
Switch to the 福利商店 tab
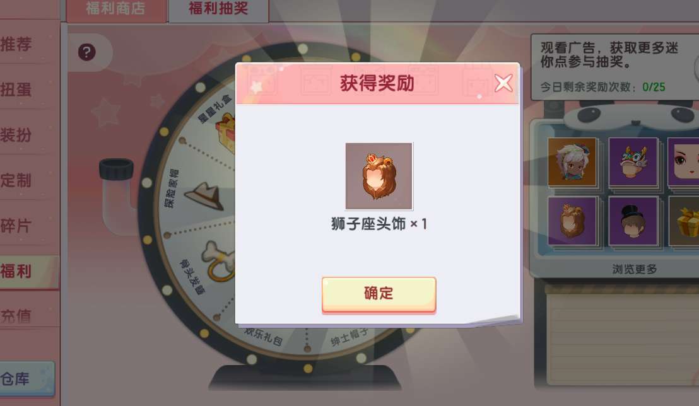[116, 9]
